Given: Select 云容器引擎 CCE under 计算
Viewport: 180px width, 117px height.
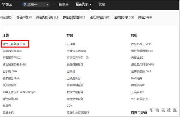Looking at the screenshot, I should point(12,51).
